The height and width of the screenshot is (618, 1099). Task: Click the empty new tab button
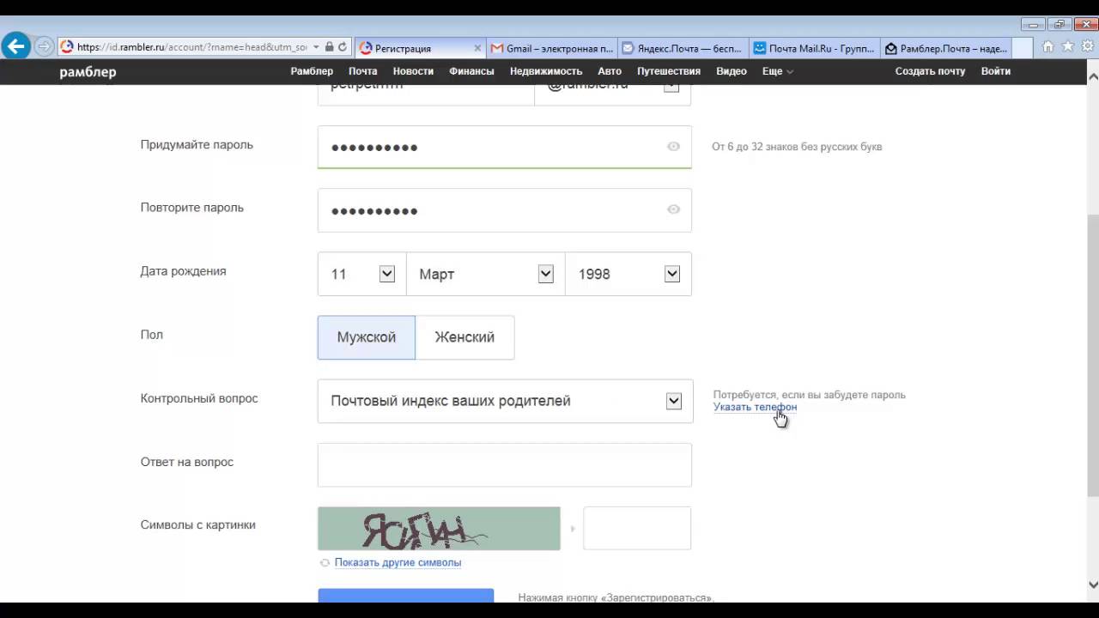[1022, 48]
